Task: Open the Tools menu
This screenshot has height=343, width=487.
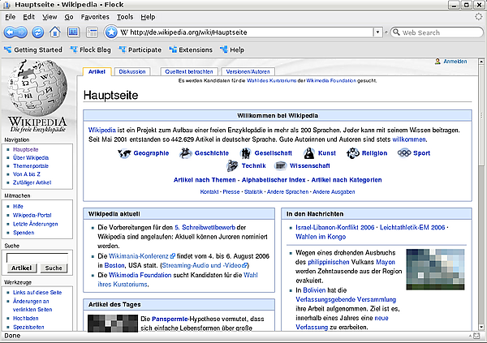Action: (125, 17)
